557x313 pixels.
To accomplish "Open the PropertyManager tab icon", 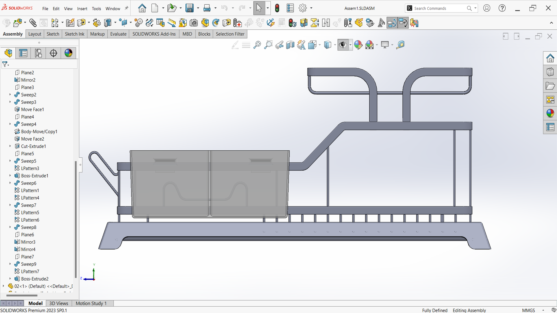I will (23, 53).
